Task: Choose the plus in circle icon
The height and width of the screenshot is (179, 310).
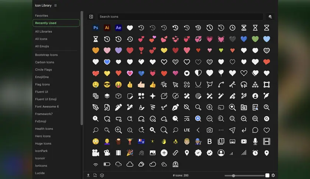Action: (164, 153)
